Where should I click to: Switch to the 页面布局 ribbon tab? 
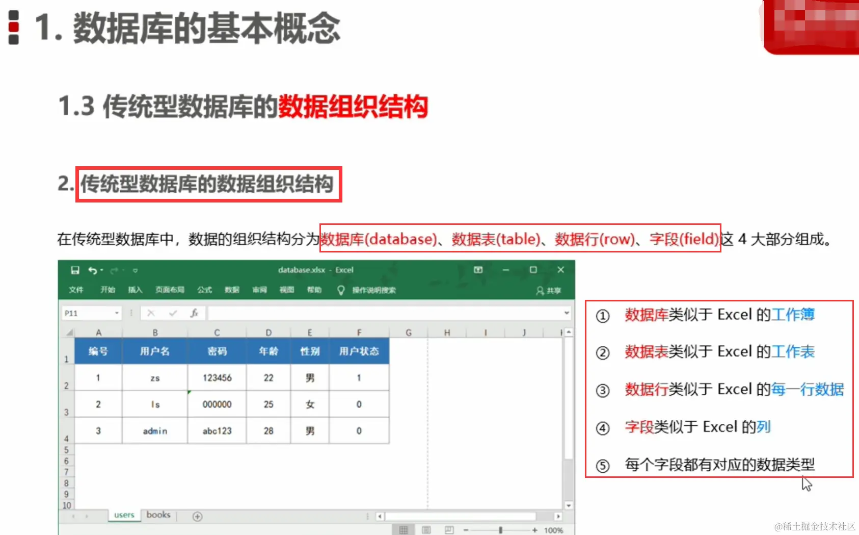[x=170, y=290]
